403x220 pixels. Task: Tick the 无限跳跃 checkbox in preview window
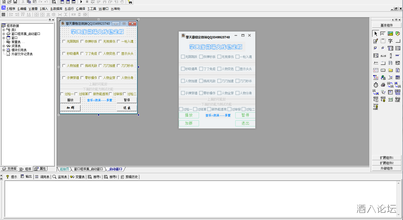[x=183, y=57]
